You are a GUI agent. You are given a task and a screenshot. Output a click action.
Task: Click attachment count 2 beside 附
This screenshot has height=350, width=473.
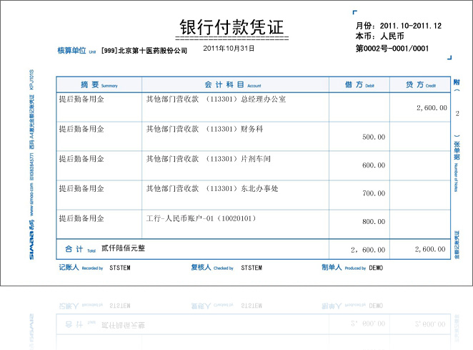(457, 114)
